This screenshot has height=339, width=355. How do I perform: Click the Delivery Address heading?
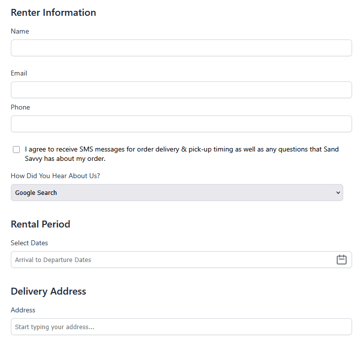click(x=48, y=291)
